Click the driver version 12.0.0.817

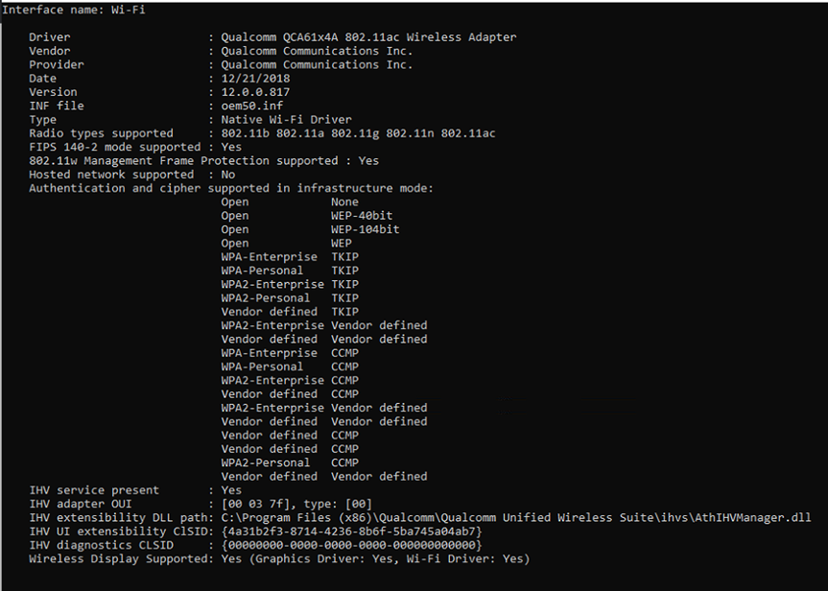(255, 92)
